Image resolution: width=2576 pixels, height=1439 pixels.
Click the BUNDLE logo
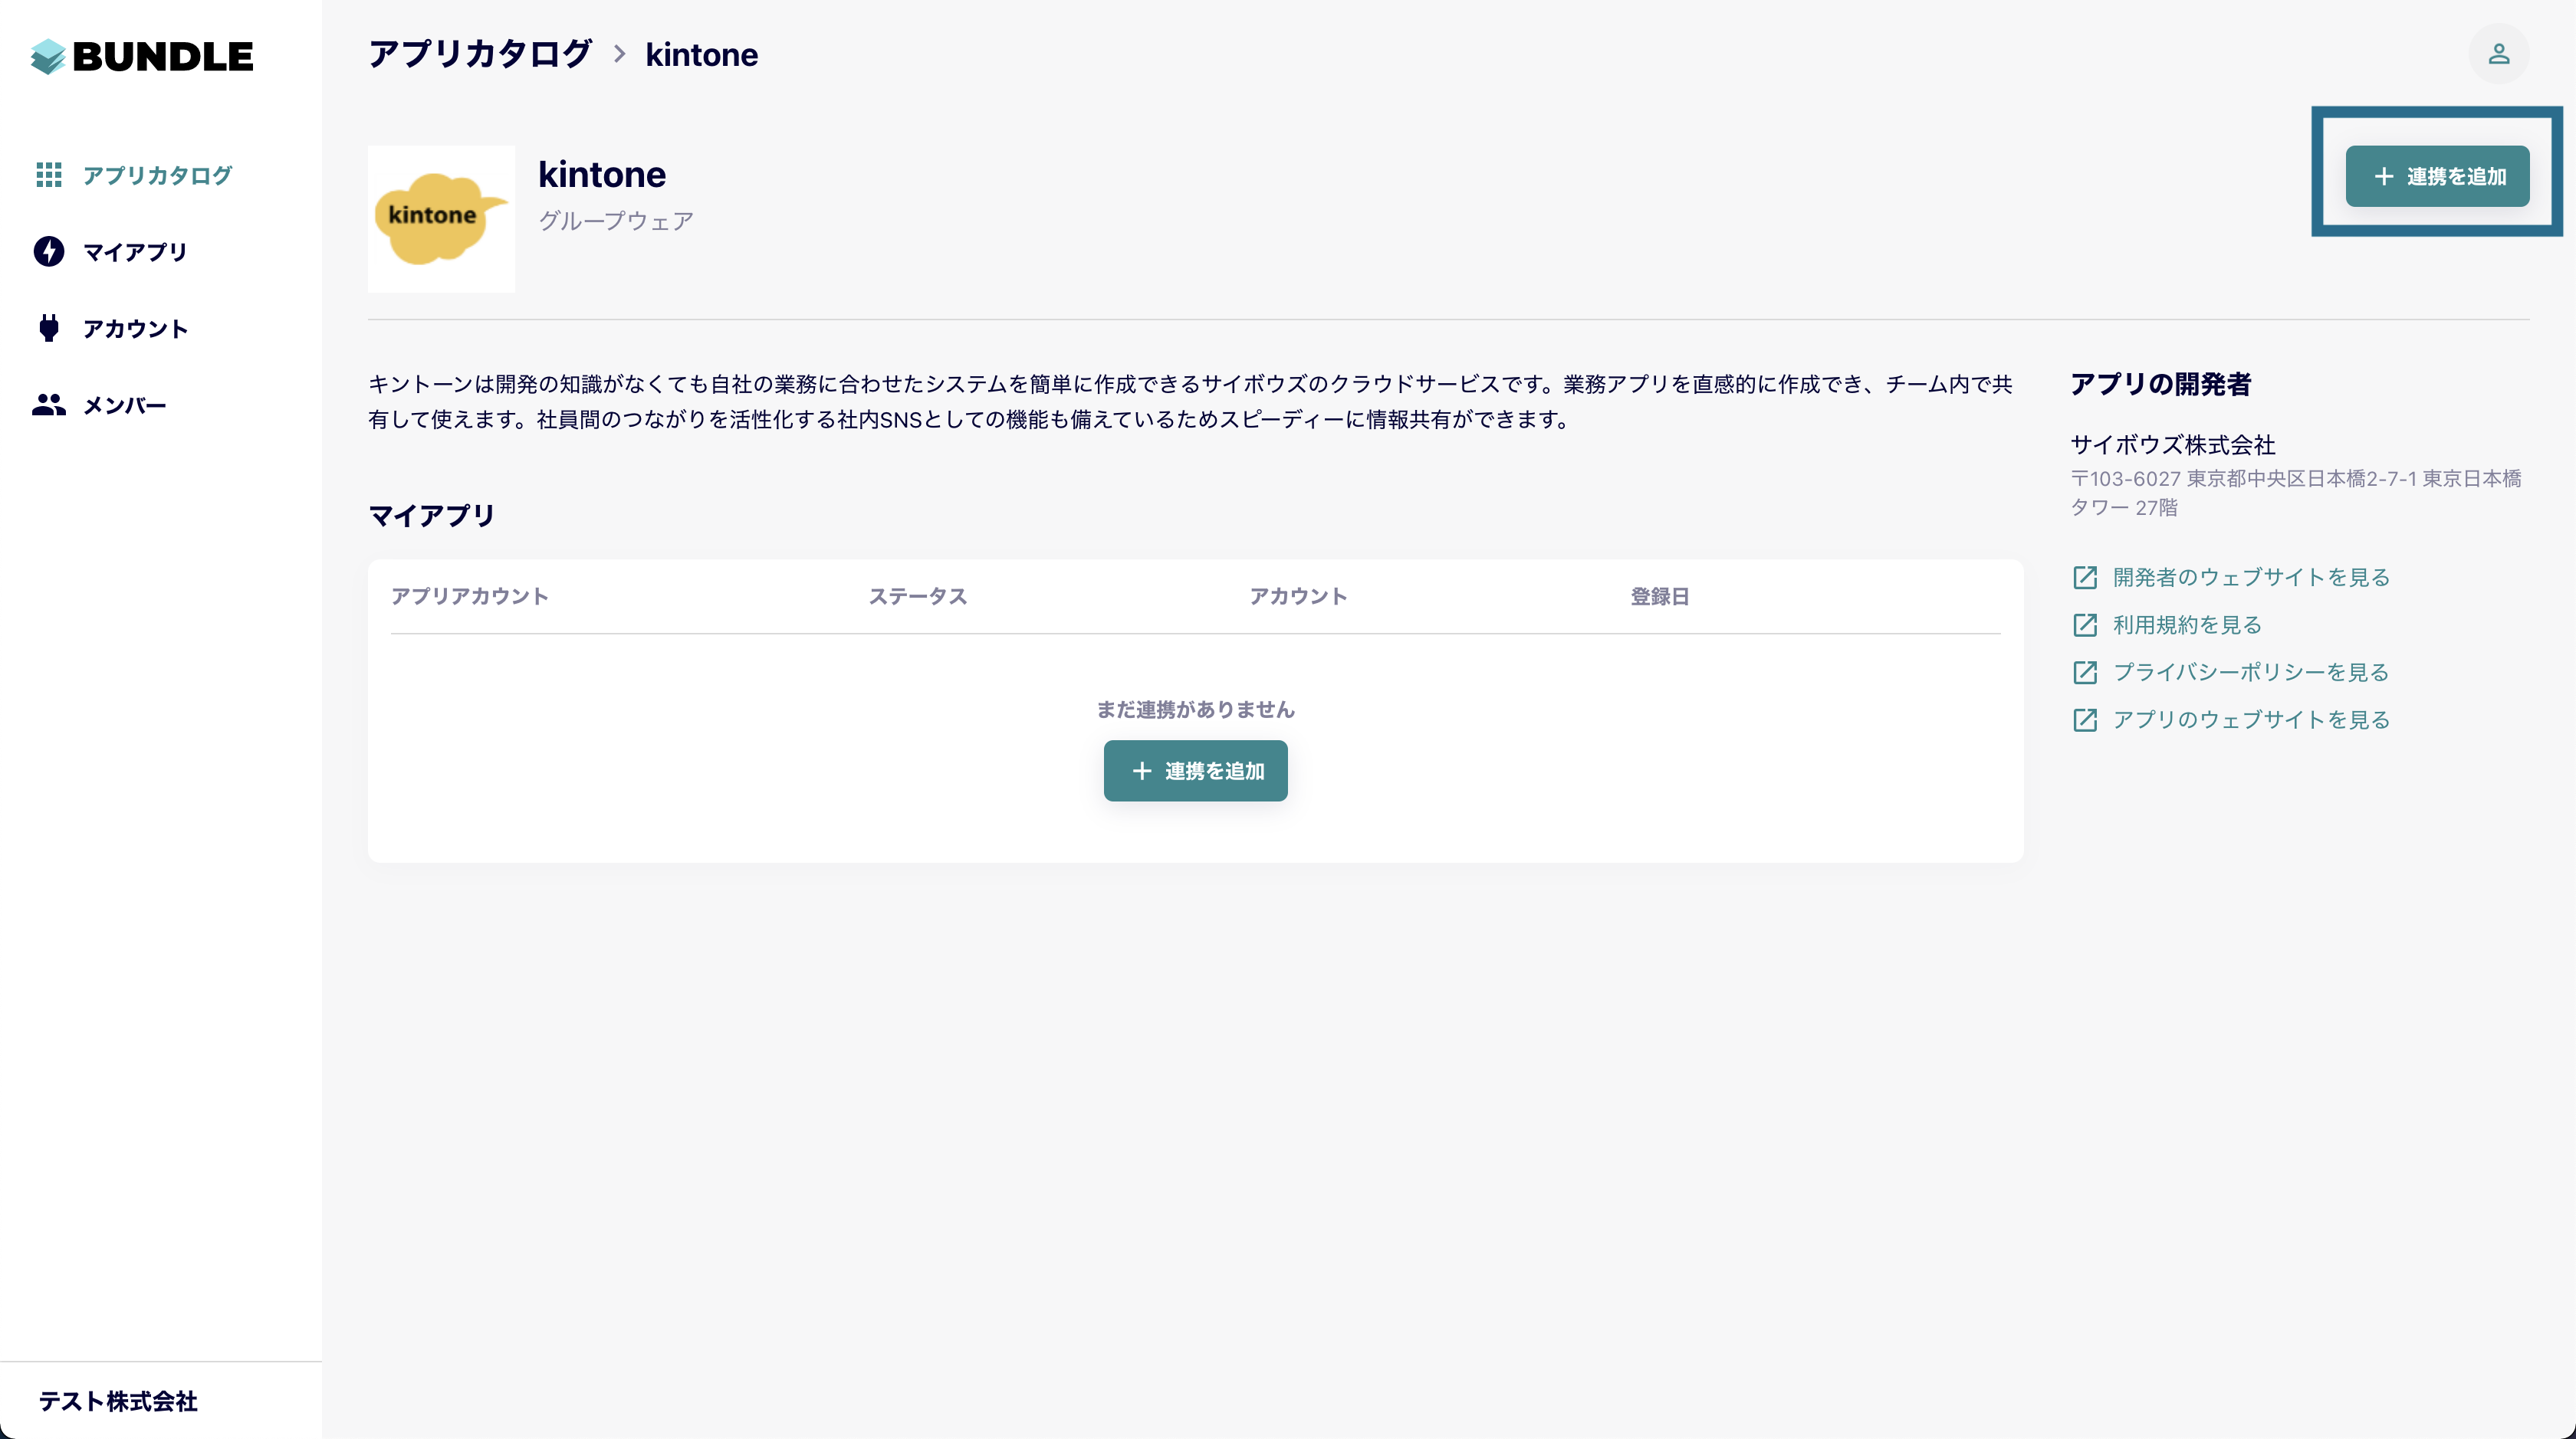(x=142, y=56)
